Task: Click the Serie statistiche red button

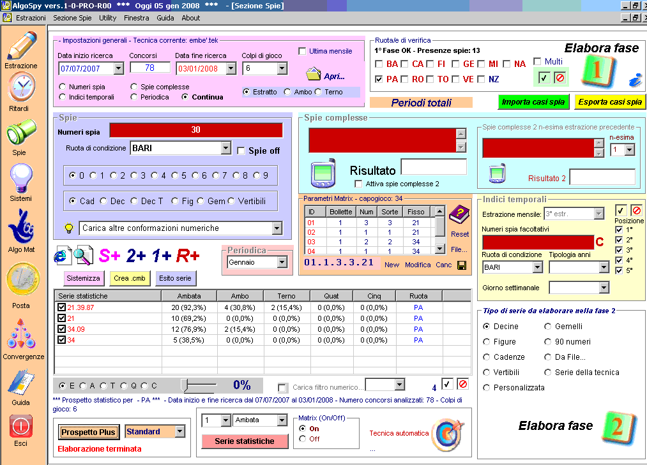Action: click(245, 441)
